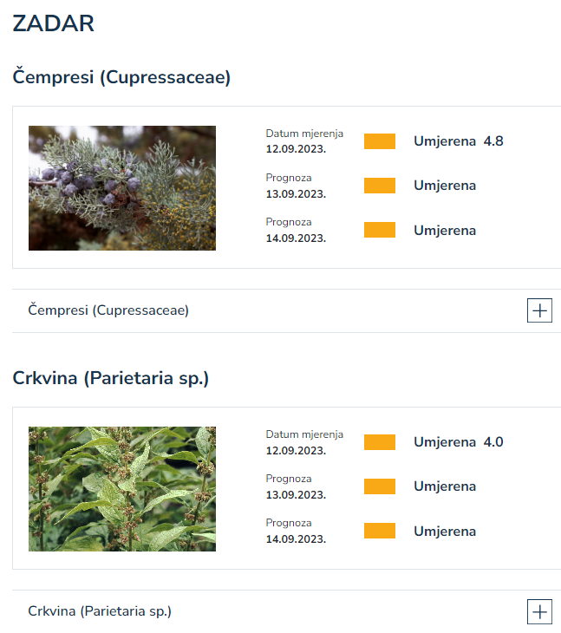Click the Crkvina (Parietaria sp.) accordion label
The width and height of the screenshot is (561, 633).
tap(100, 611)
